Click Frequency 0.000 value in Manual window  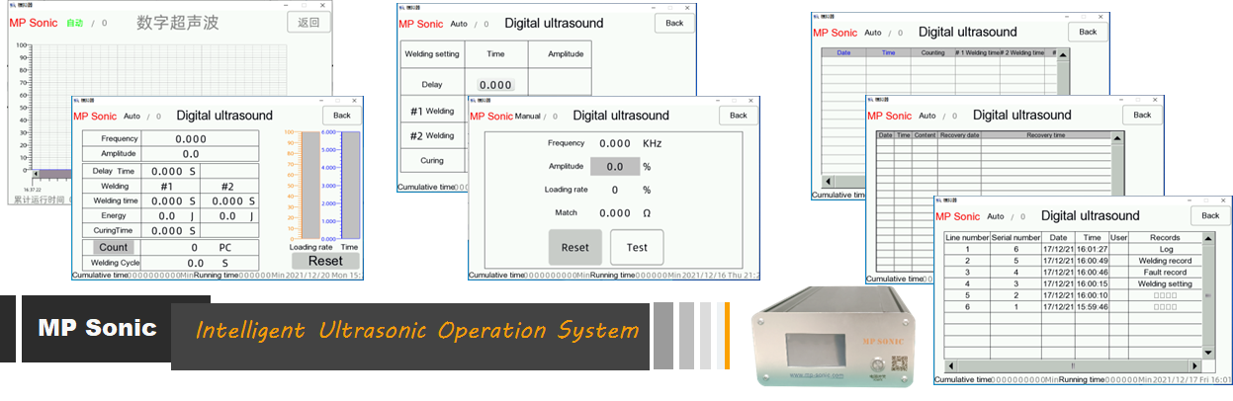(x=614, y=143)
